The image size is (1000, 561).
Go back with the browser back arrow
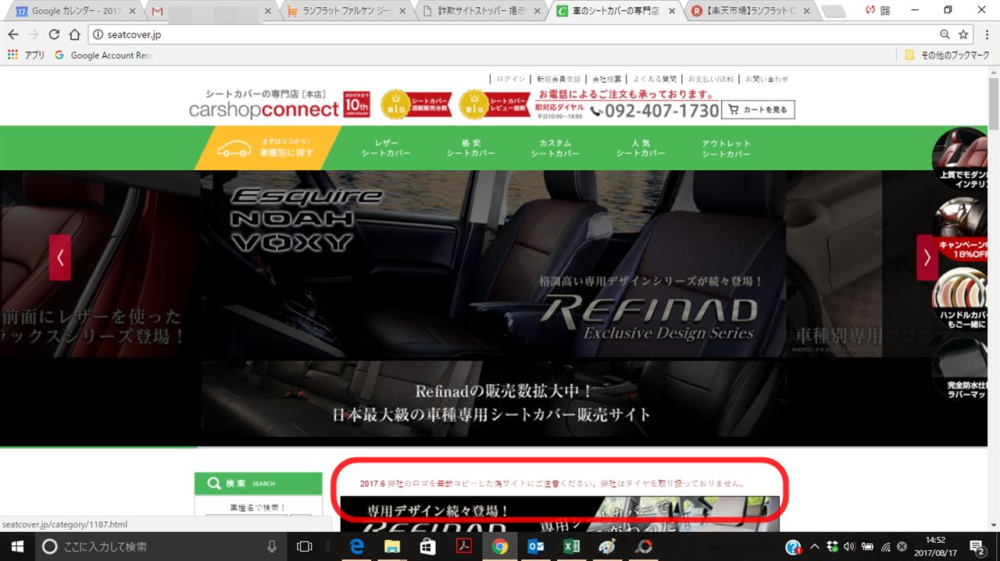(13, 34)
